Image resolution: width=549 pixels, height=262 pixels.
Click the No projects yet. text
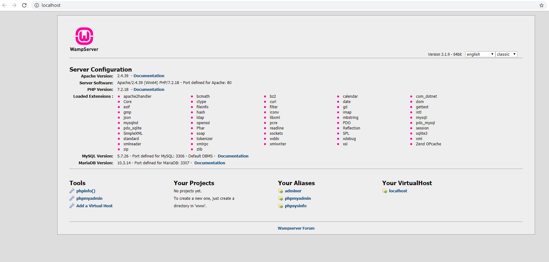pyautogui.click(x=188, y=191)
